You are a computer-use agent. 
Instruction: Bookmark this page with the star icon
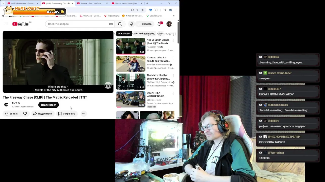(143, 10)
